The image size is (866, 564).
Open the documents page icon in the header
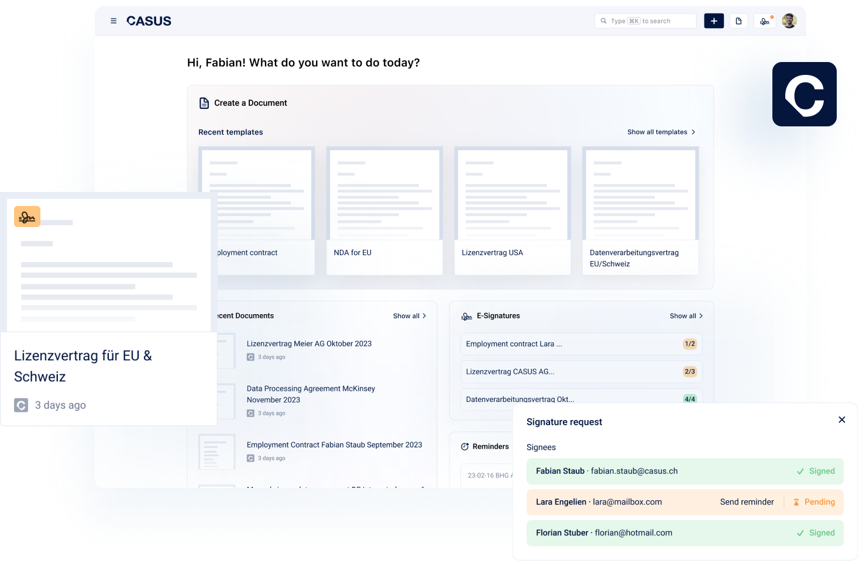point(738,20)
